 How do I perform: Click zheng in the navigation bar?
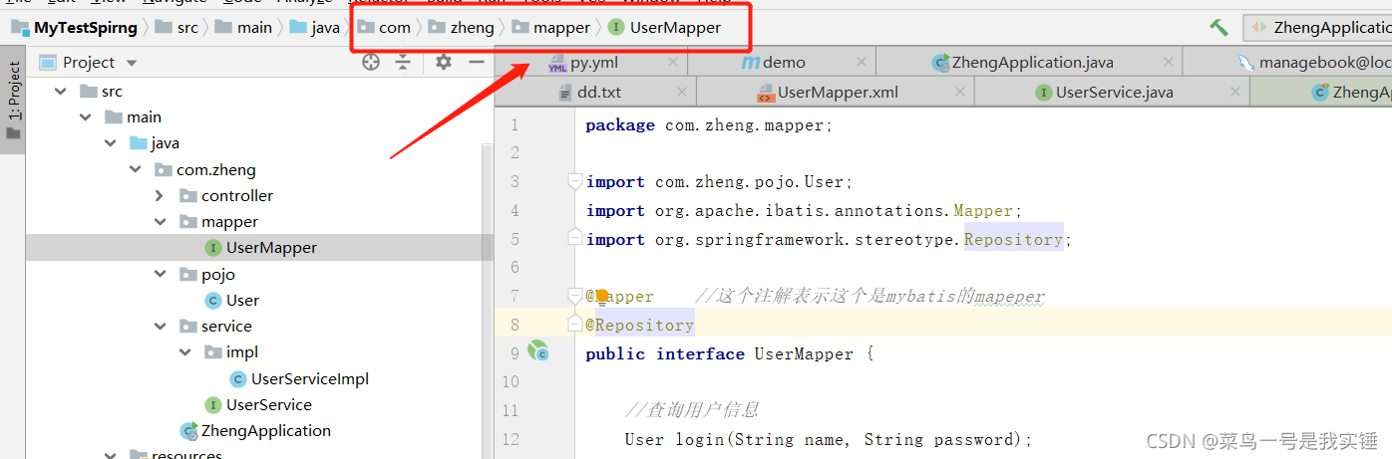coord(462,28)
